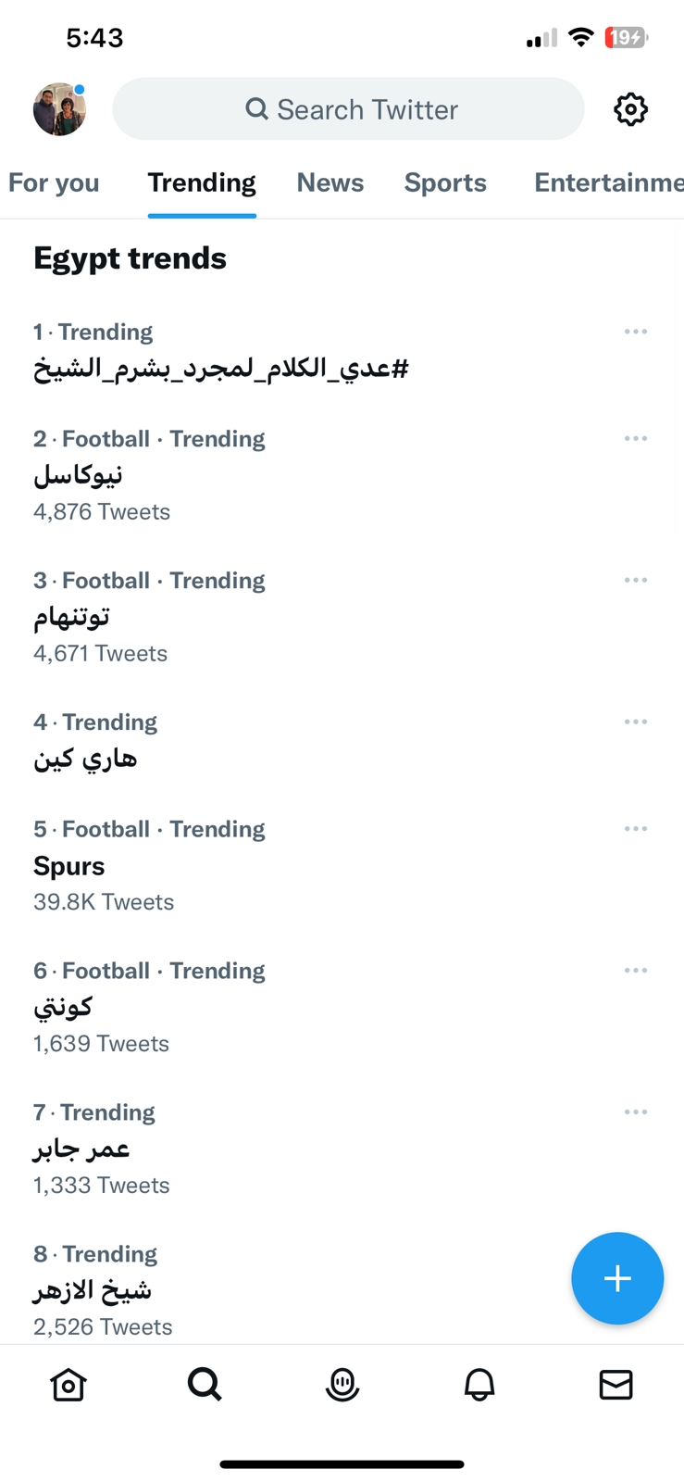Open the trend with 4,876 Tweets
This screenshot has width=684, height=1482.
point(78,475)
